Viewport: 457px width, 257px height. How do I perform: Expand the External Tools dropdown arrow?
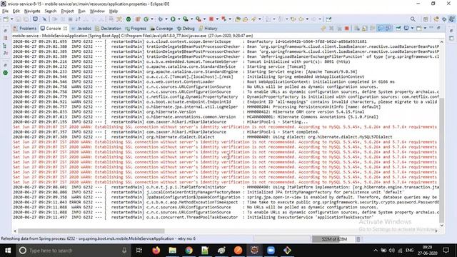[204, 19]
